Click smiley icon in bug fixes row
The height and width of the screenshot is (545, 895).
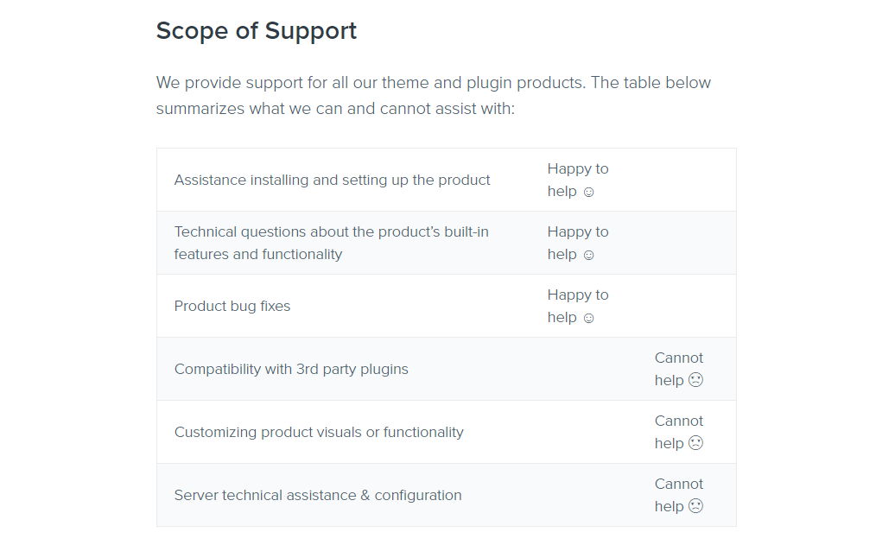(x=588, y=318)
